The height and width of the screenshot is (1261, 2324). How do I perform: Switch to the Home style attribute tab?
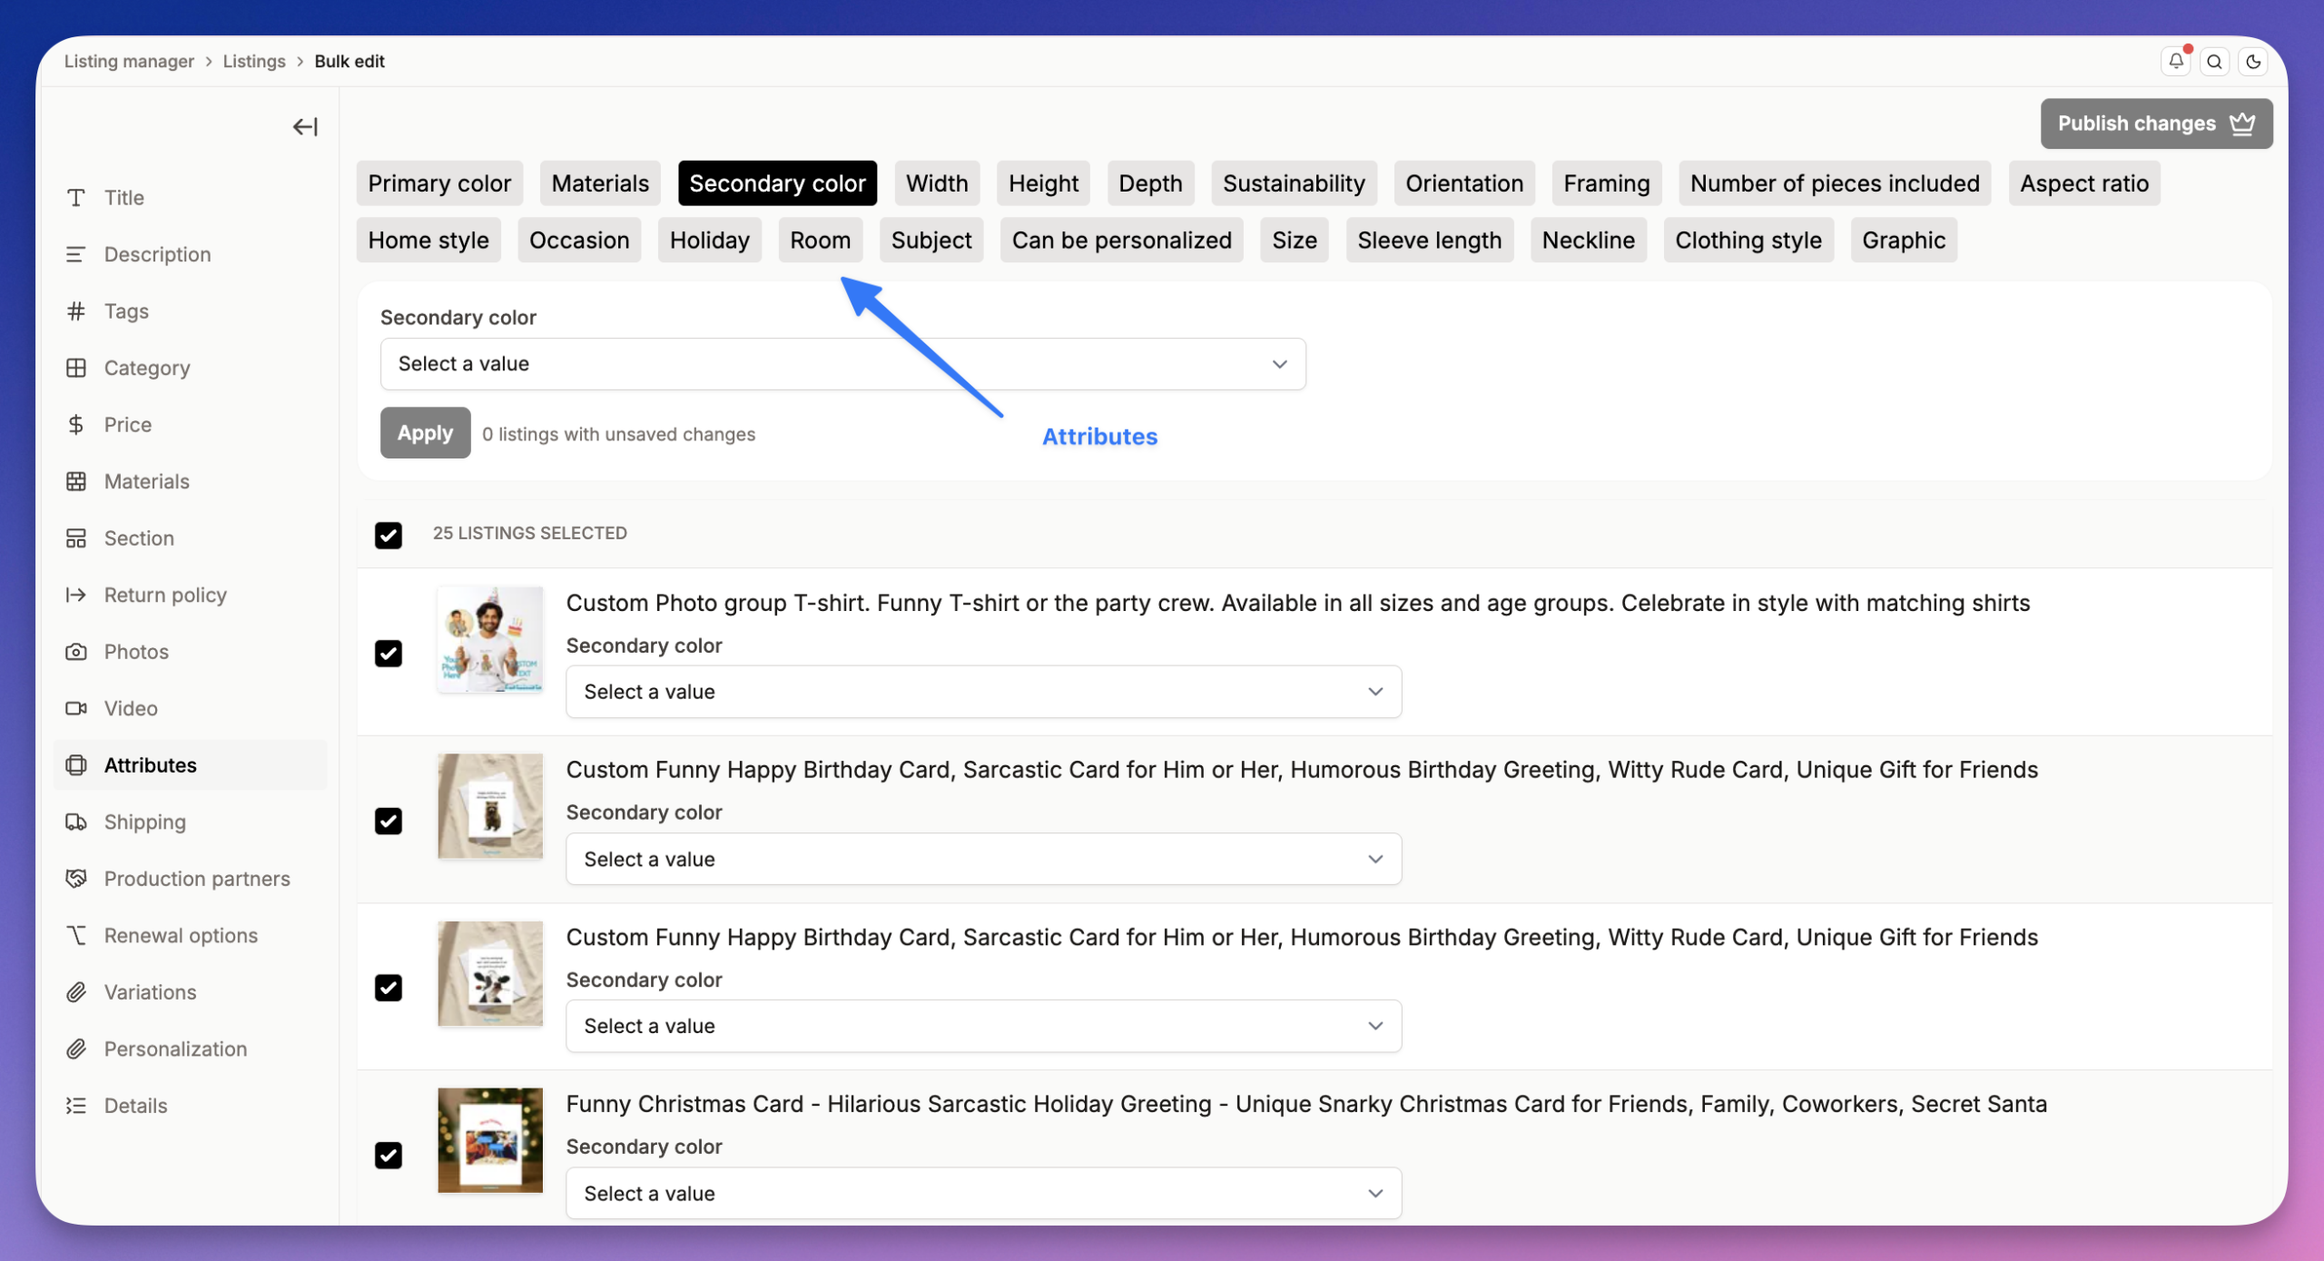coord(428,241)
